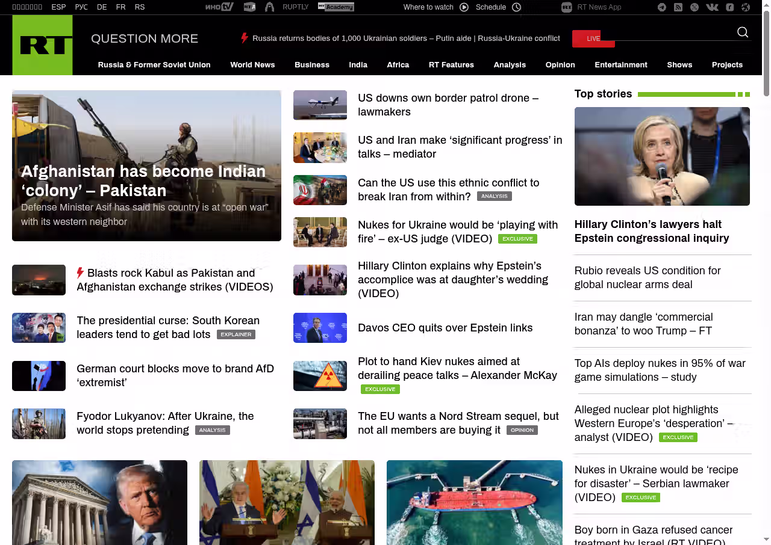Go to the Opinion menu section

click(x=560, y=65)
